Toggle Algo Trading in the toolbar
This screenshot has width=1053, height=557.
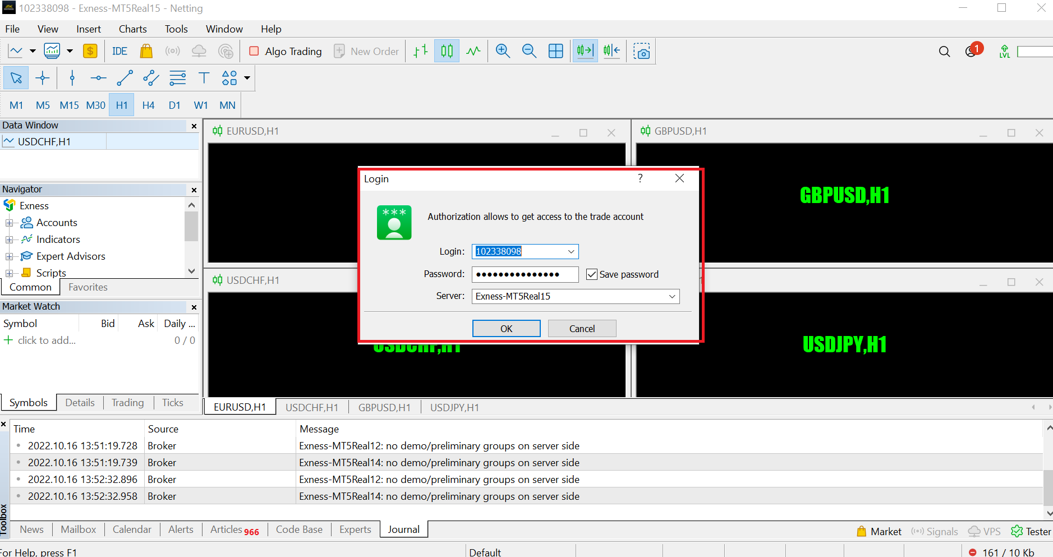coord(286,51)
